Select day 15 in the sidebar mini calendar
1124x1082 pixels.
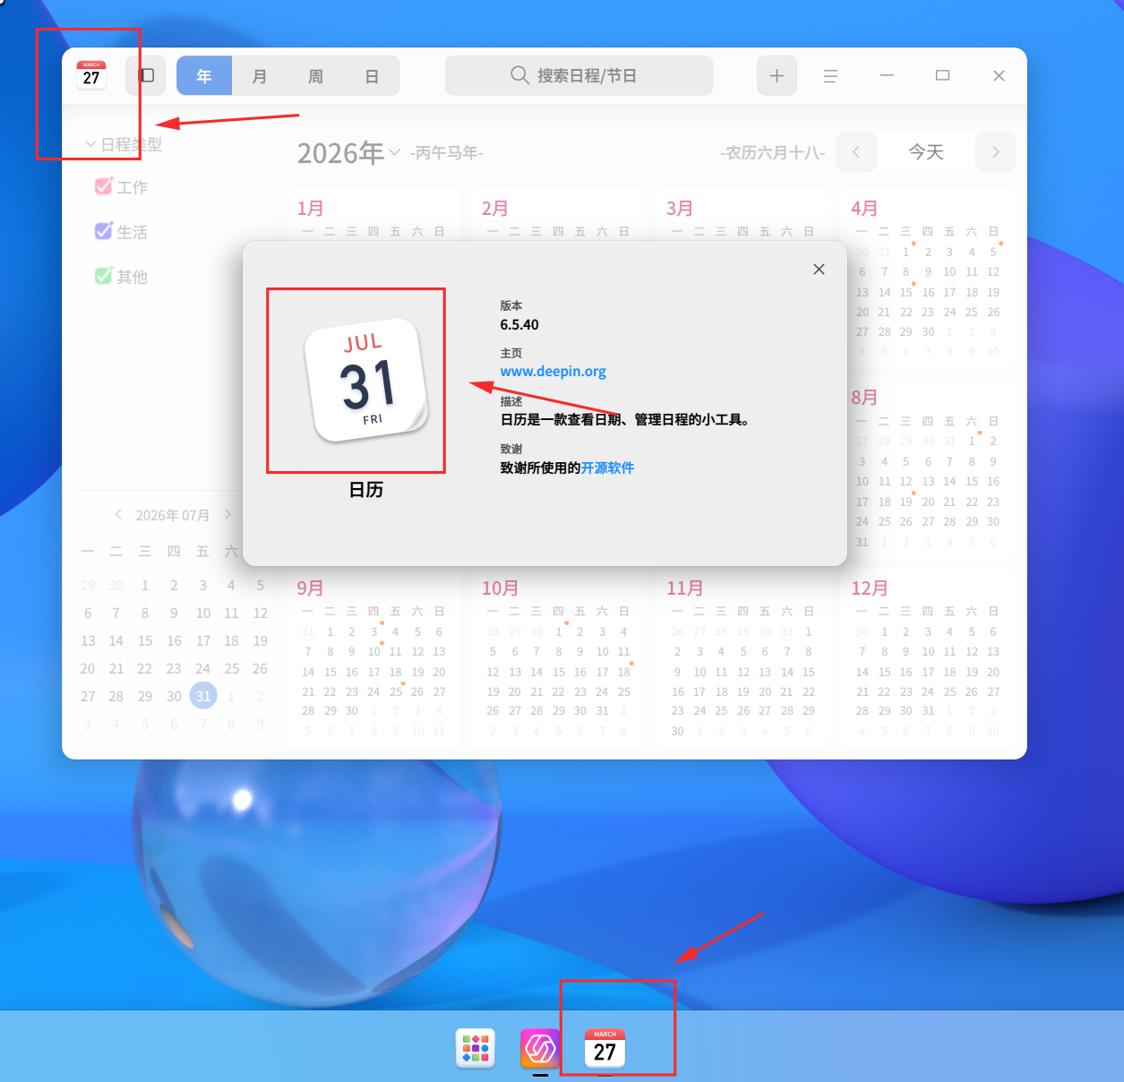(x=145, y=641)
